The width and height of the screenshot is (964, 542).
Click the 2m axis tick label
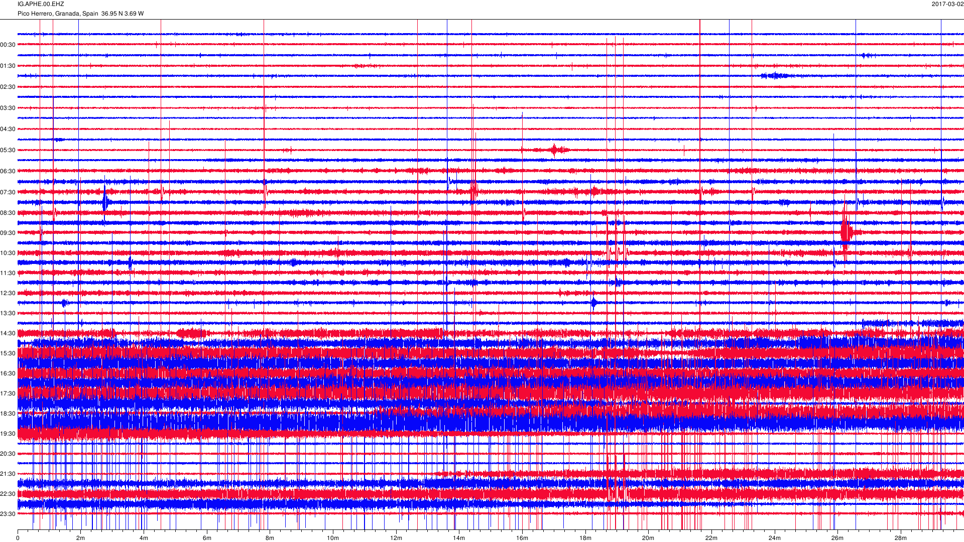[80, 538]
